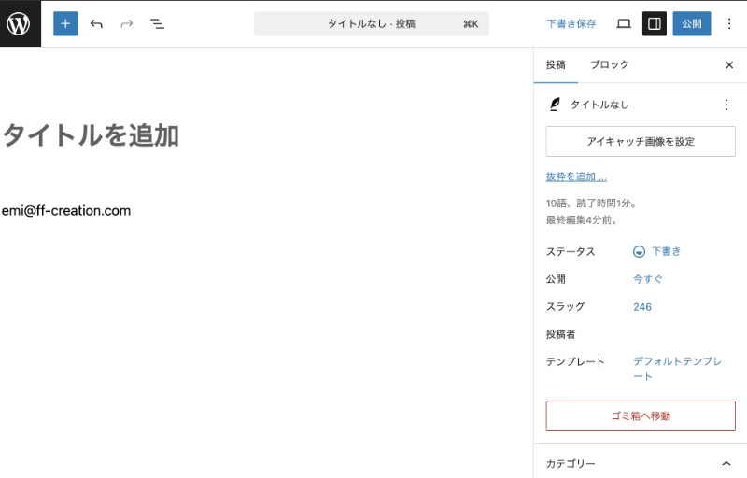Viewport: 747px width, 478px height.
Task: Toggle the settings sidebar panel icon
Action: click(x=655, y=23)
